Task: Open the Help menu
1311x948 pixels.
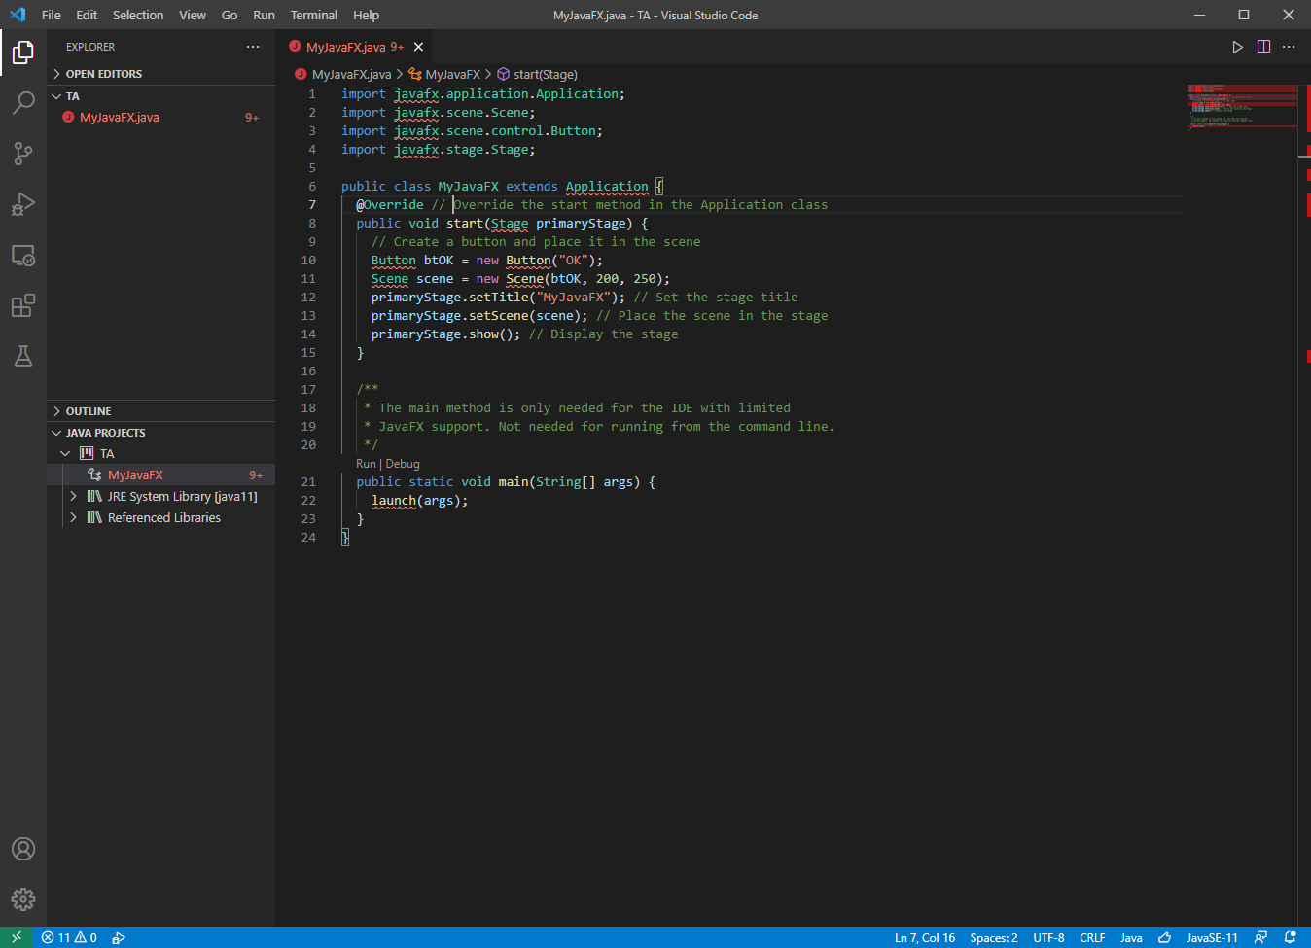Action: tap(367, 15)
